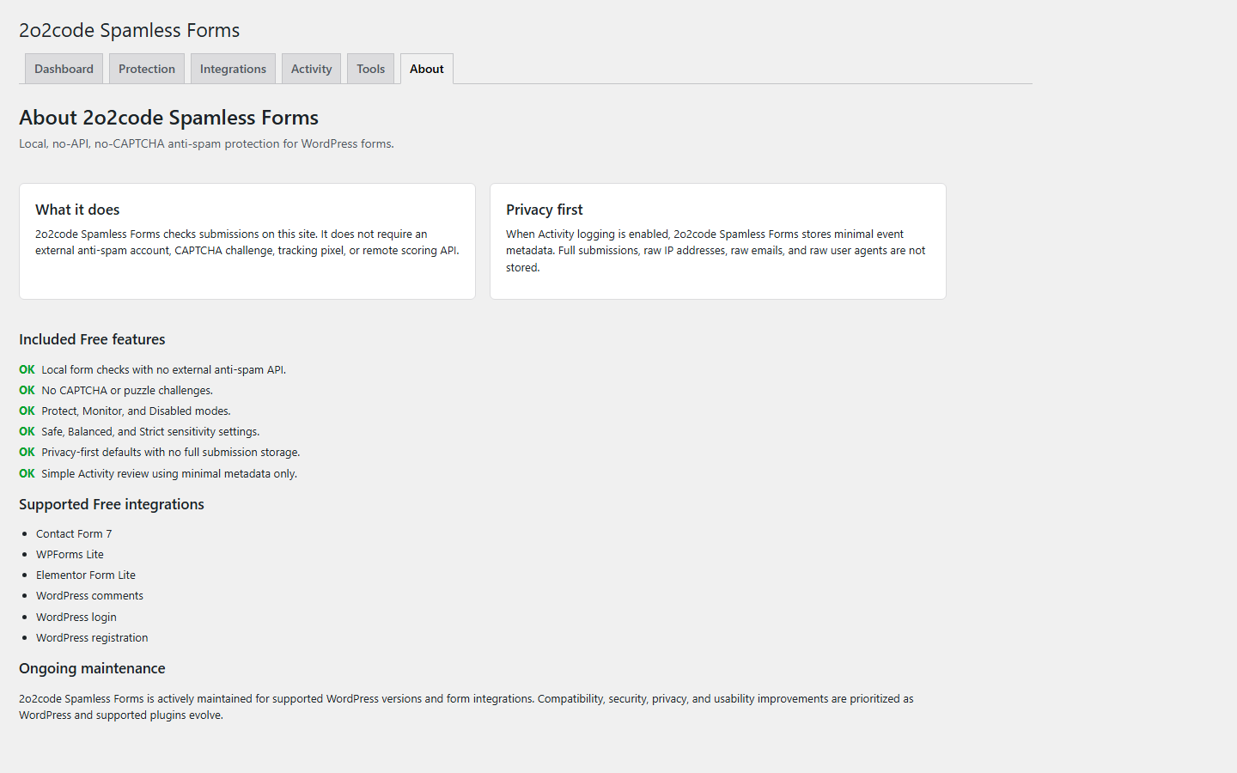The width and height of the screenshot is (1237, 773).
Task: Click the 'Privacy first' description paragraph
Action: pos(716,251)
